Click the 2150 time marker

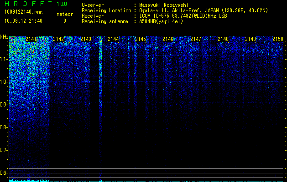coord(278,39)
